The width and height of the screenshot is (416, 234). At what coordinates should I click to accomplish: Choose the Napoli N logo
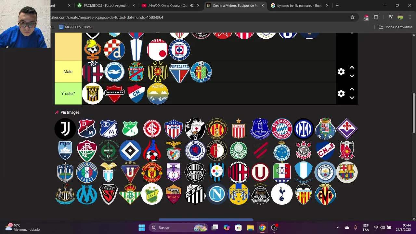click(217, 194)
